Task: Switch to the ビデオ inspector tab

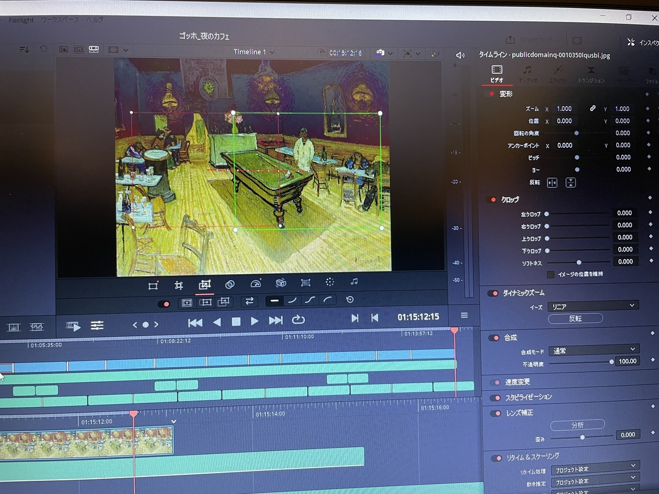Action: [x=496, y=73]
